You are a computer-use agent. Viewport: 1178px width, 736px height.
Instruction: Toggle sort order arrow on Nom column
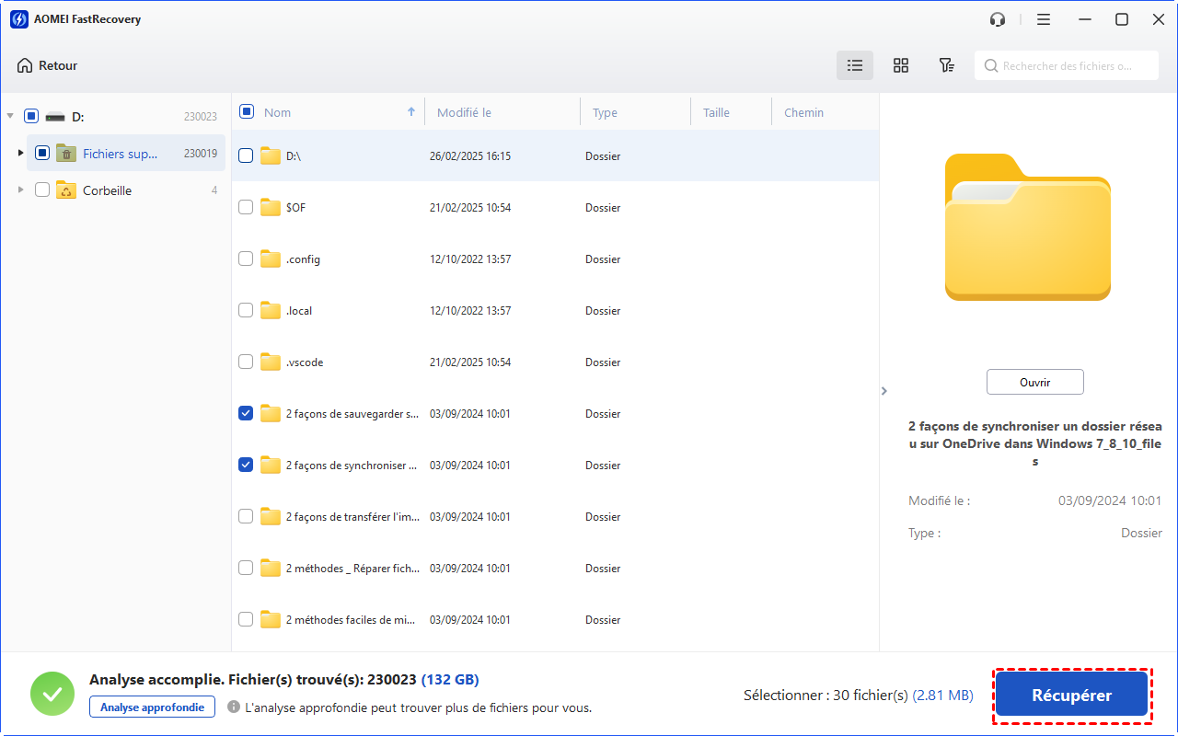(411, 112)
